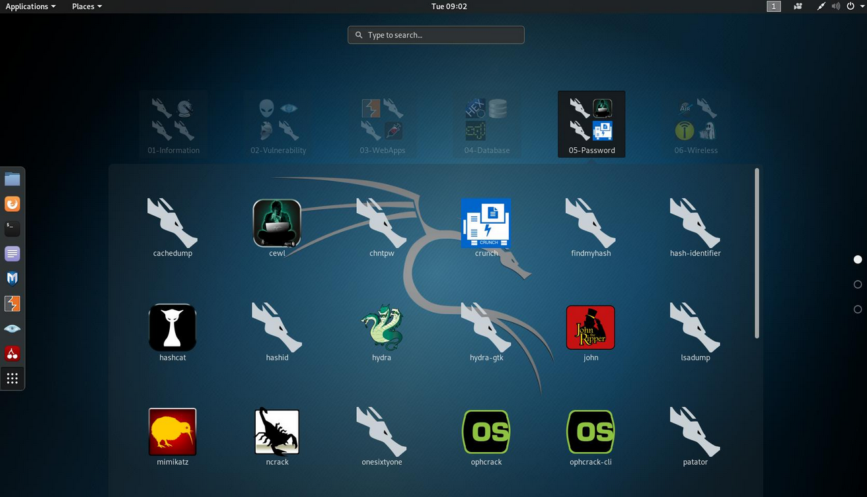This screenshot has height=497, width=867.
Task: Open the 01-Information folder
Action: click(x=173, y=124)
